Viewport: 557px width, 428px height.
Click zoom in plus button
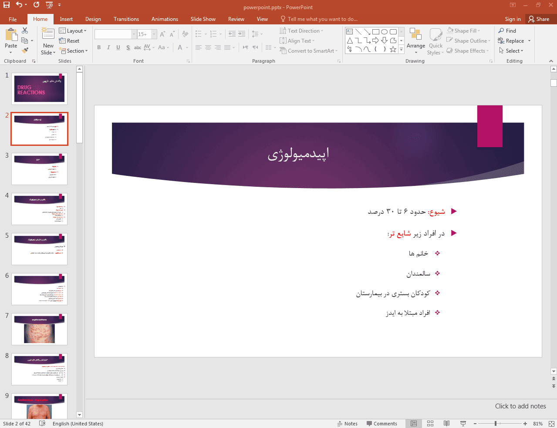tap(525, 424)
